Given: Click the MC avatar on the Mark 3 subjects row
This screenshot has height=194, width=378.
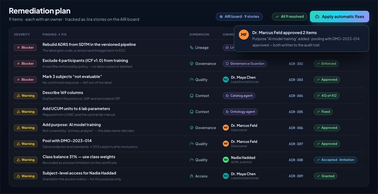Looking at the screenshot, I should pos(226,80).
